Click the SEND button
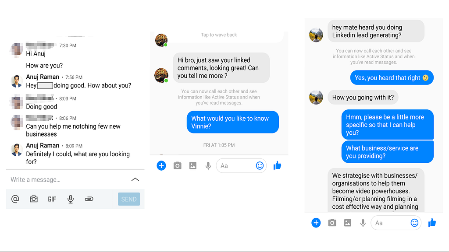 coord(129,199)
